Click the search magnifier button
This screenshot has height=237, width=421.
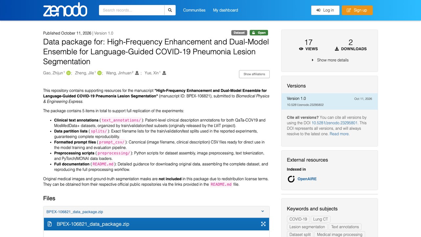click(170, 10)
